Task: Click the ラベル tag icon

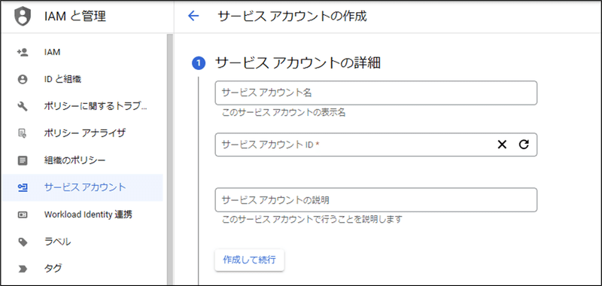Action: click(x=23, y=242)
